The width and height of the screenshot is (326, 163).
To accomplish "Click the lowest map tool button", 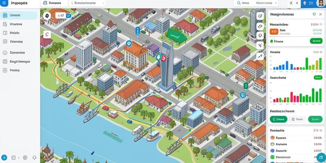I will tap(260, 56).
